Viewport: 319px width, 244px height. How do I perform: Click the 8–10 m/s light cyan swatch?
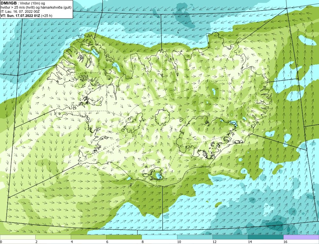(x=159, y=237)
